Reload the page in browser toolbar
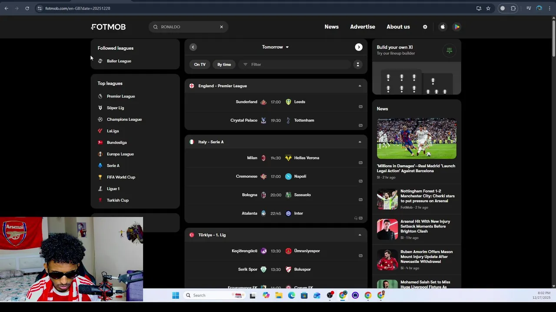556x312 pixels. coord(27,8)
